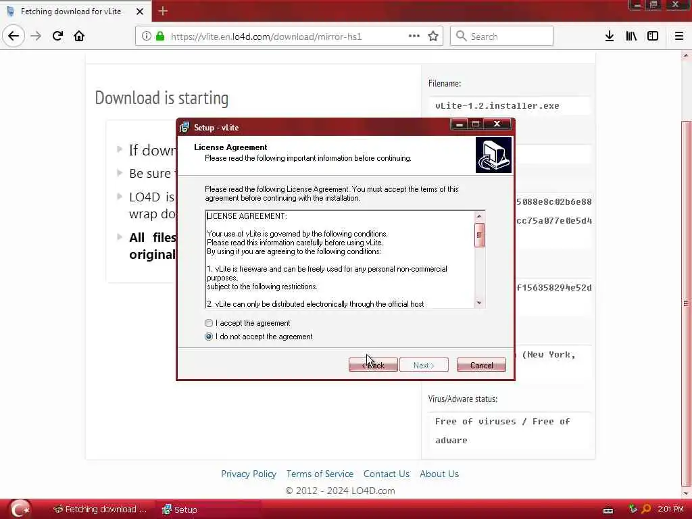The height and width of the screenshot is (519, 692).
Task: Open a new browser tab
Action: pos(163,11)
